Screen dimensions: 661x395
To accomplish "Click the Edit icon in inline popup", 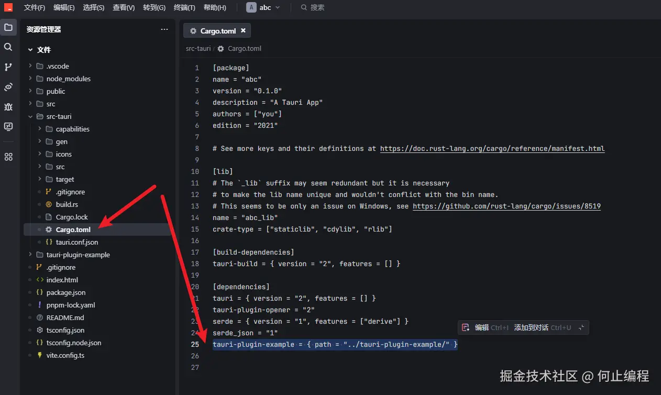I will [465, 327].
